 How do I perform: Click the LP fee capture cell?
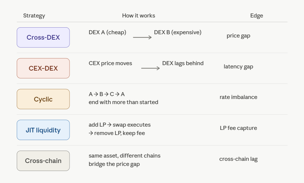pos(238,128)
